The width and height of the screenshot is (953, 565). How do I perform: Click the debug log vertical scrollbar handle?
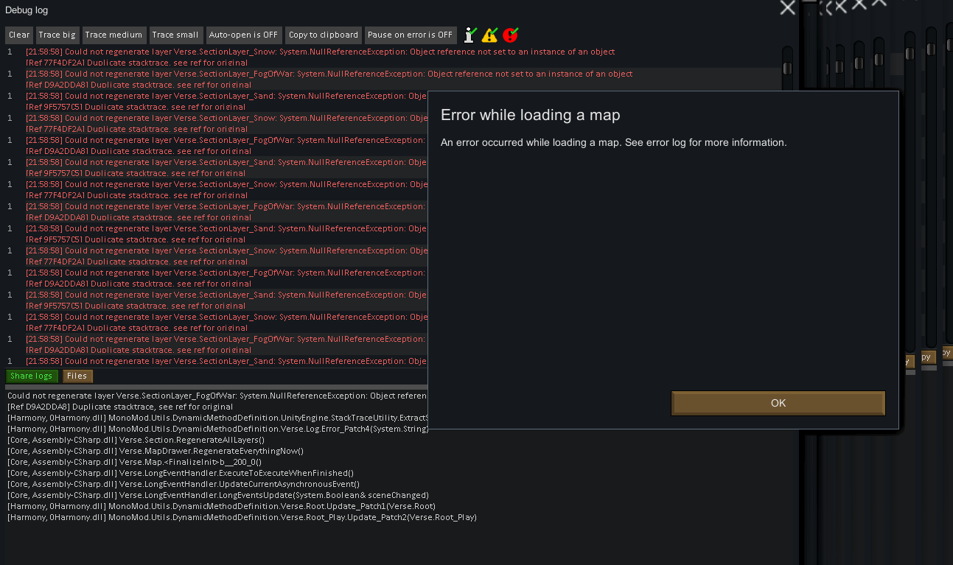[x=787, y=69]
